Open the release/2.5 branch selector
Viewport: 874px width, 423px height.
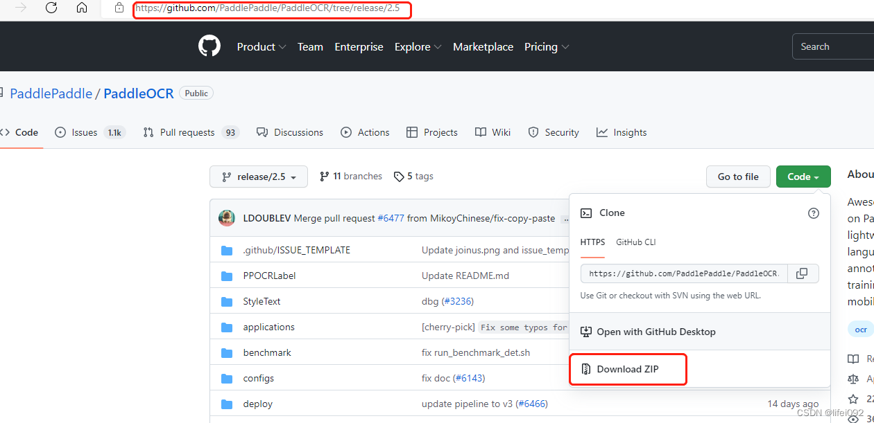[x=259, y=177]
